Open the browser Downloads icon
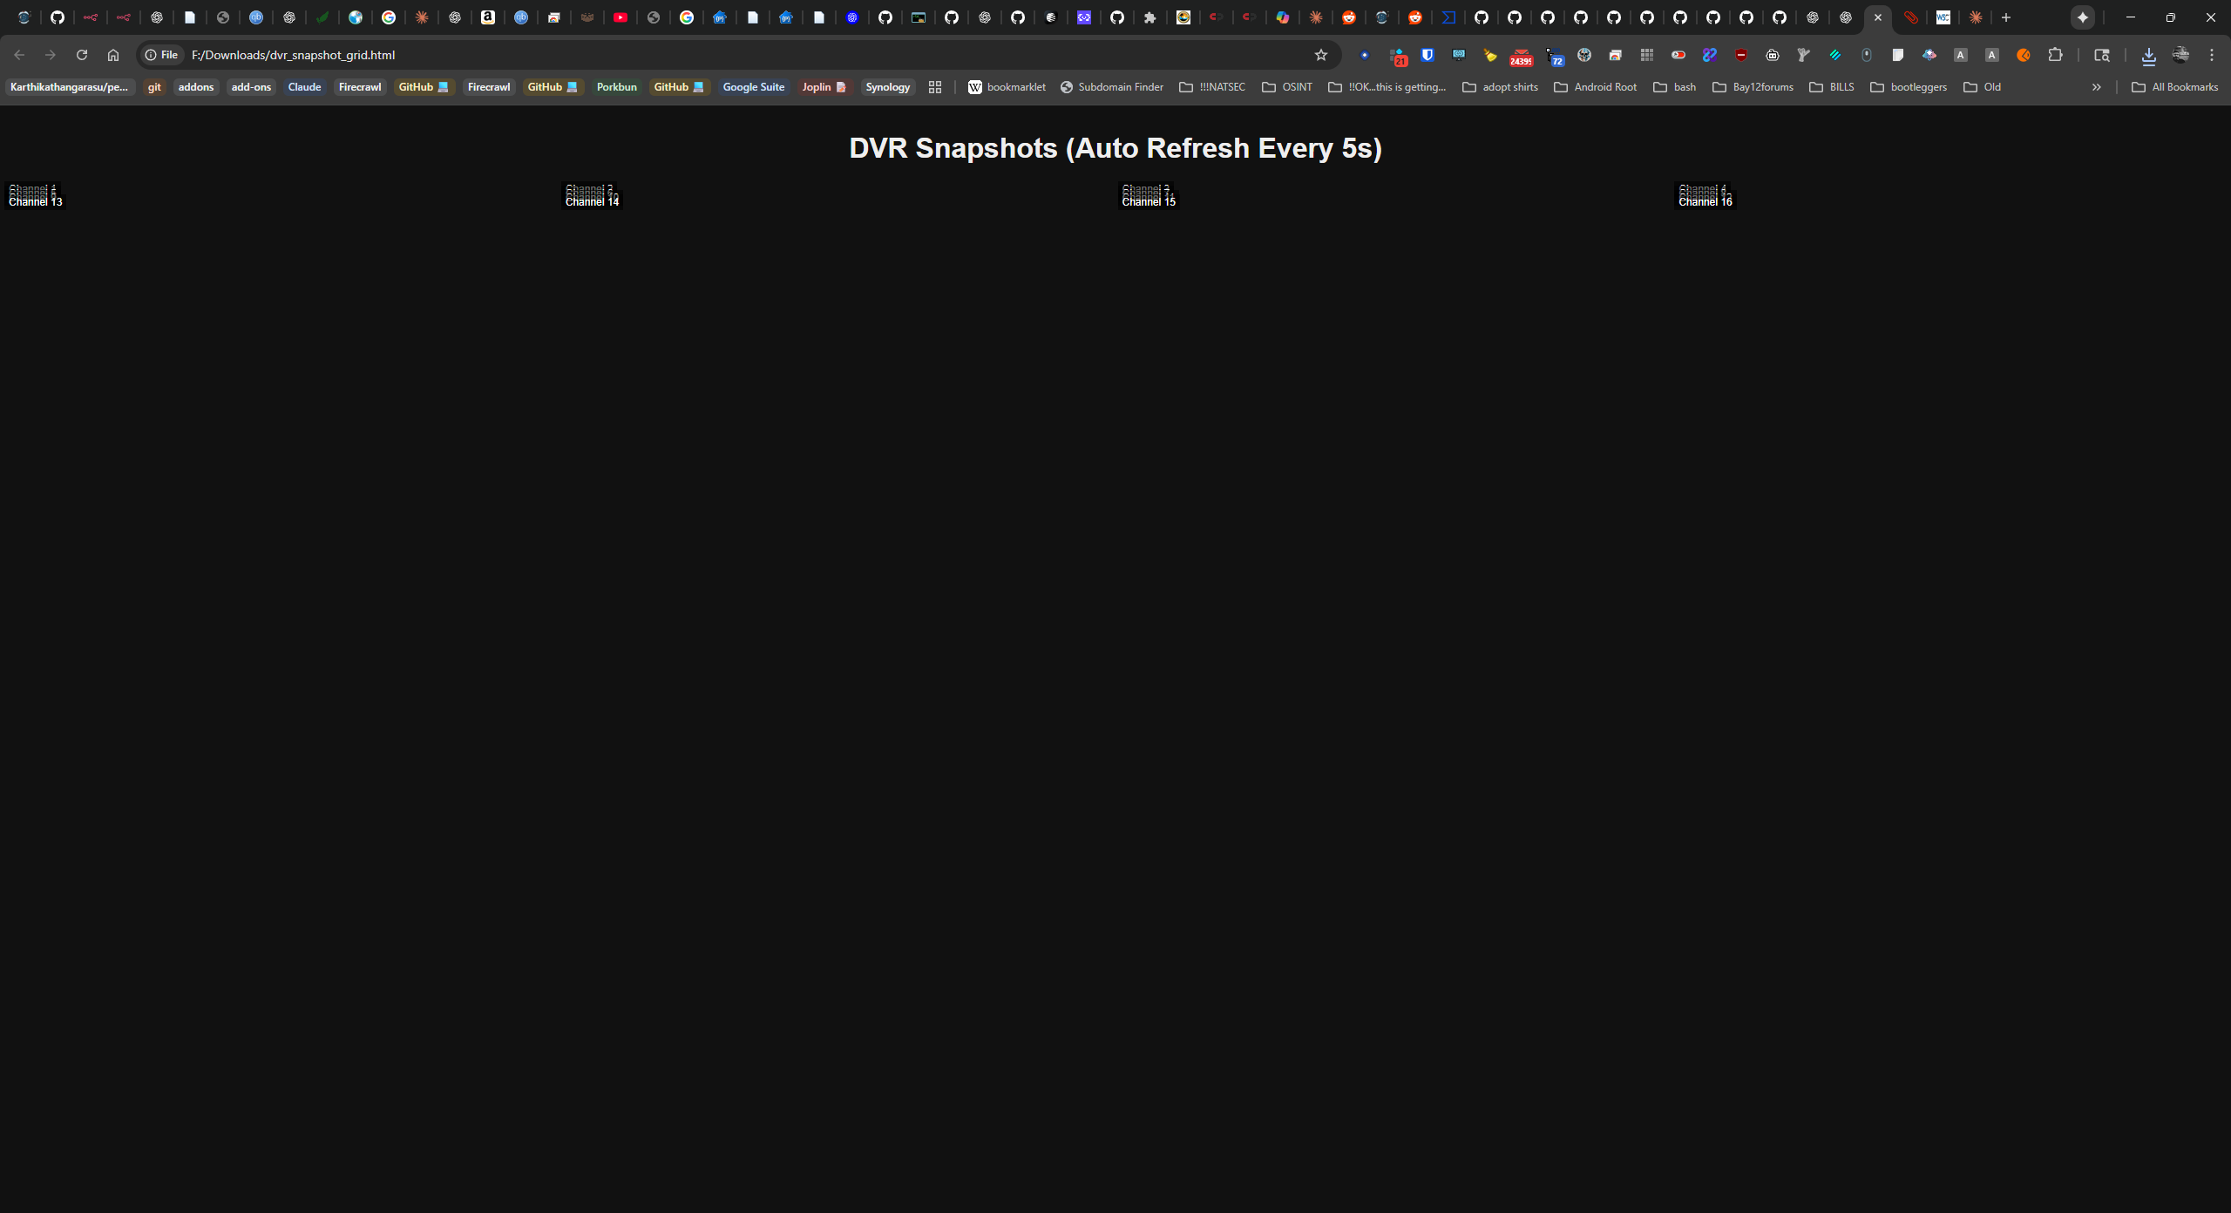The height and width of the screenshot is (1213, 2231). 2148,56
